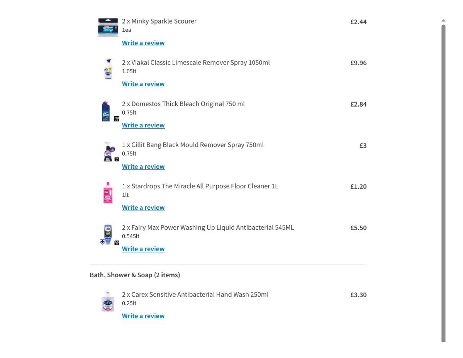The height and width of the screenshot is (358, 463).
Task: Write a review for Viakal Limescale Remover
Action: tap(143, 84)
